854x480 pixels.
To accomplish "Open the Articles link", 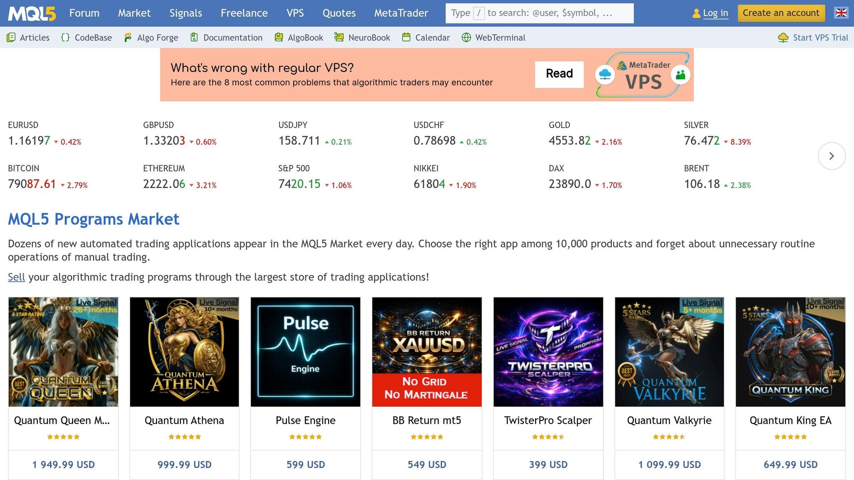I will [x=35, y=37].
